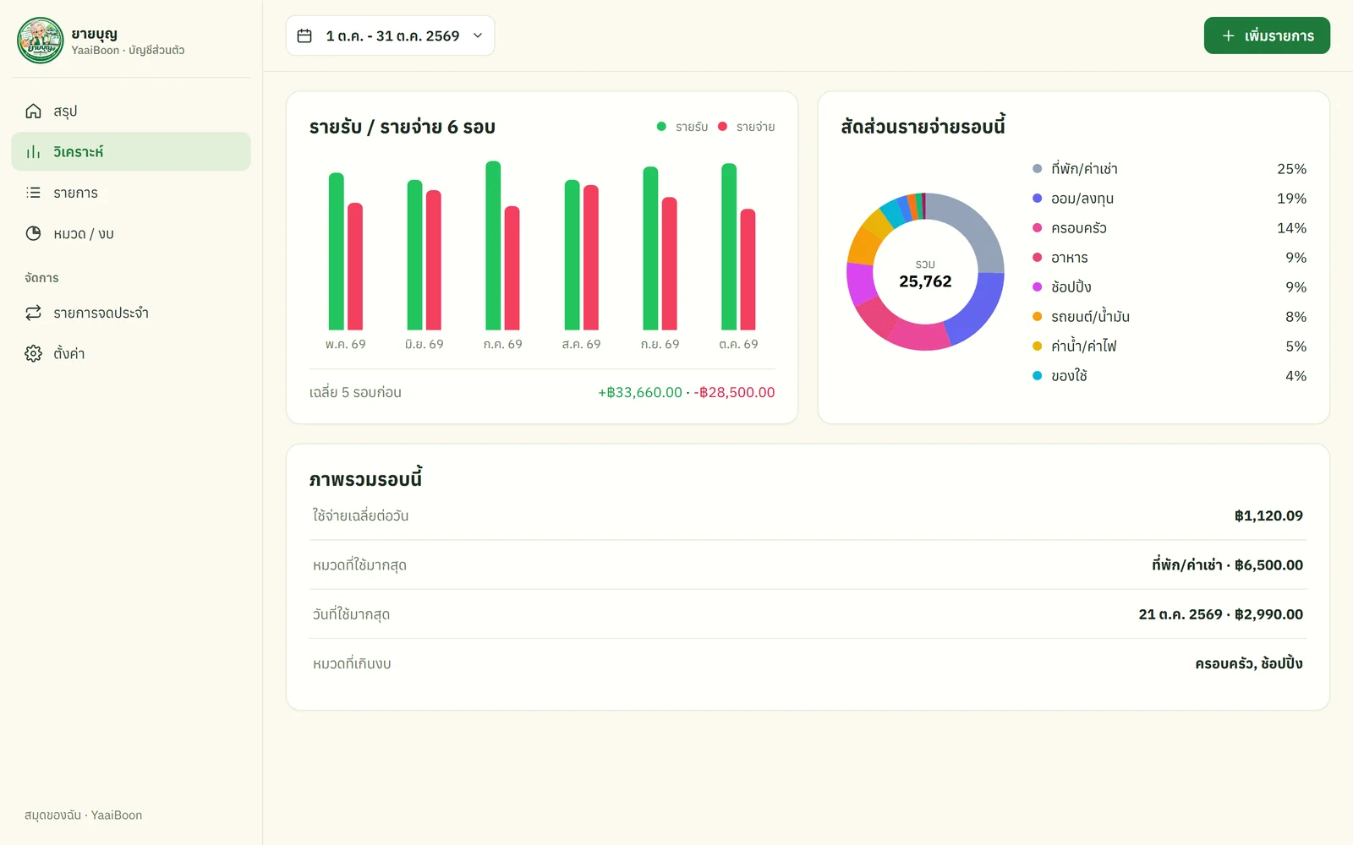Click the average income +฿33,660.00
Image resolution: width=1353 pixels, height=845 pixels.
[x=640, y=392]
